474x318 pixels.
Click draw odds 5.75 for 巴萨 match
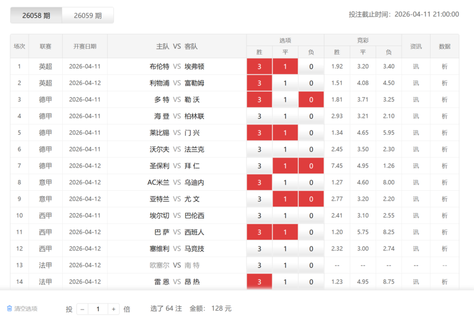tap(363, 232)
